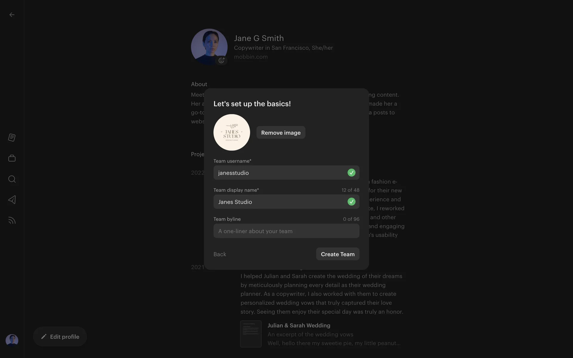Click the Janes Studio team logo image
Viewport: 573px width, 358px height.
tap(232, 132)
